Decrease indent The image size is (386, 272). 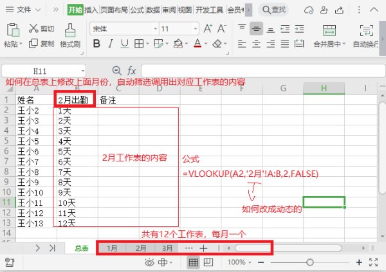click(x=285, y=29)
